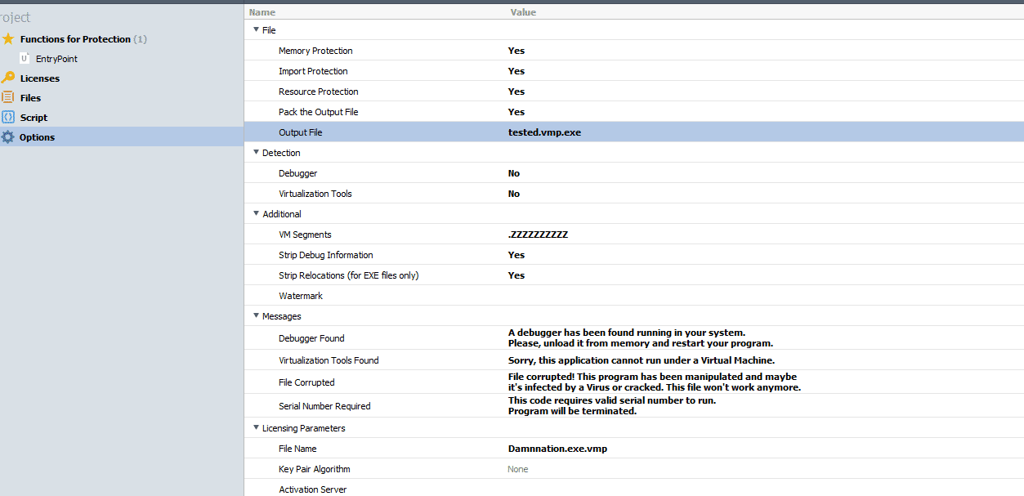Collapse the Licensing Parameters group
The width and height of the screenshot is (1024, 496).
coord(256,427)
